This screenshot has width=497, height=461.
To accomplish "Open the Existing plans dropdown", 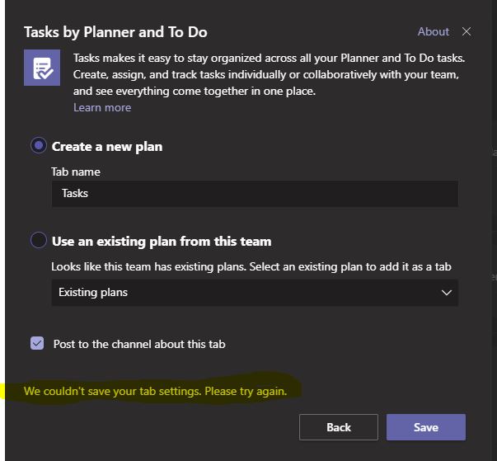I will (255, 293).
